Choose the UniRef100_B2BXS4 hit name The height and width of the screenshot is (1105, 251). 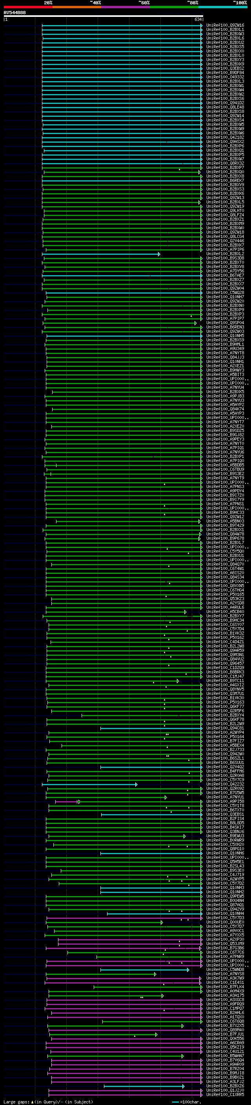(225, 120)
